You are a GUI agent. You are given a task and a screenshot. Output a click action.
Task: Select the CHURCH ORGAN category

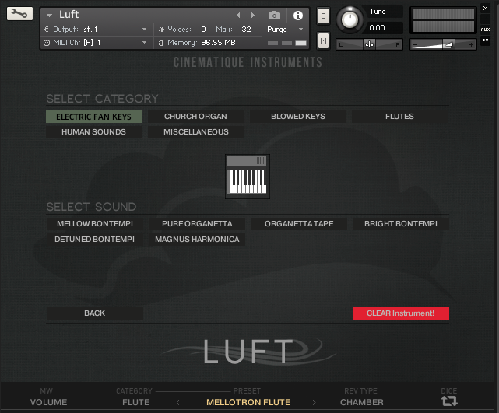pos(195,117)
